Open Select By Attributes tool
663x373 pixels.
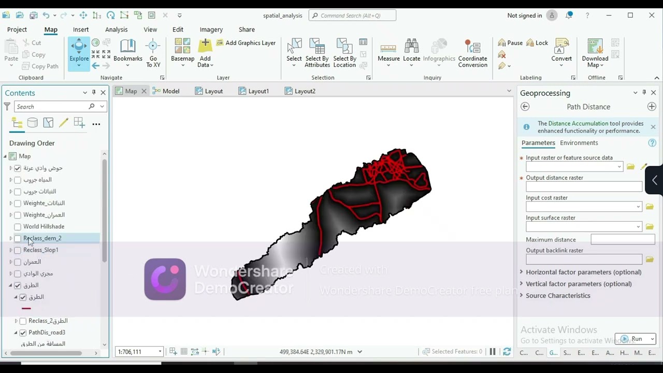(x=318, y=53)
